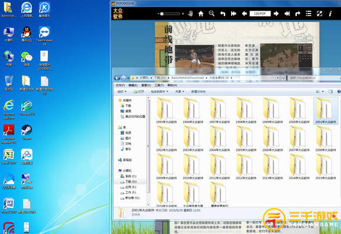Click the redo forward-arrow in reader toolbar

(297, 14)
